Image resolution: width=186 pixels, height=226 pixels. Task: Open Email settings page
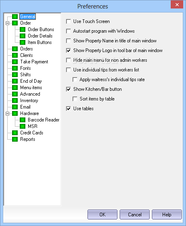pos(25,107)
